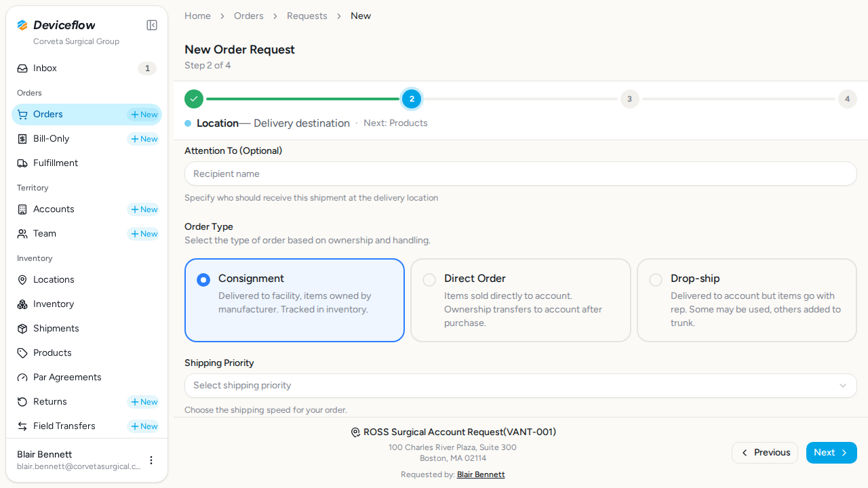Open Par Agreements gauge icon
The width and height of the screenshot is (868, 488).
click(22, 378)
